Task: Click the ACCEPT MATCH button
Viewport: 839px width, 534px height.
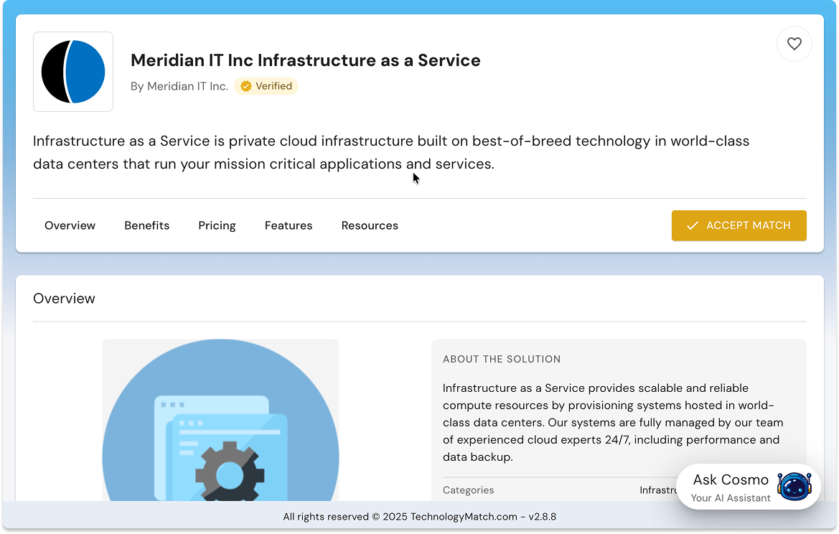Action: 739,225
